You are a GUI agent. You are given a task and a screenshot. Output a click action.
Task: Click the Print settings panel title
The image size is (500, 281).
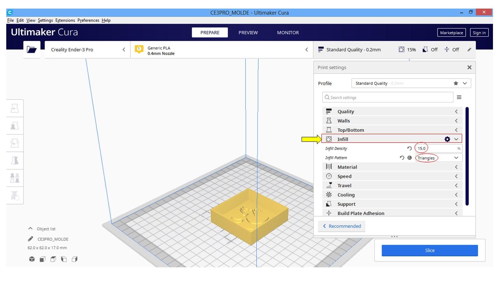click(332, 68)
